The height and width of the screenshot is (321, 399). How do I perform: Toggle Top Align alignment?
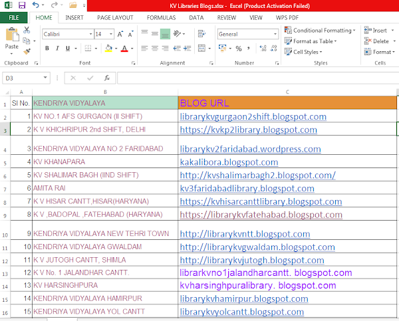point(144,33)
